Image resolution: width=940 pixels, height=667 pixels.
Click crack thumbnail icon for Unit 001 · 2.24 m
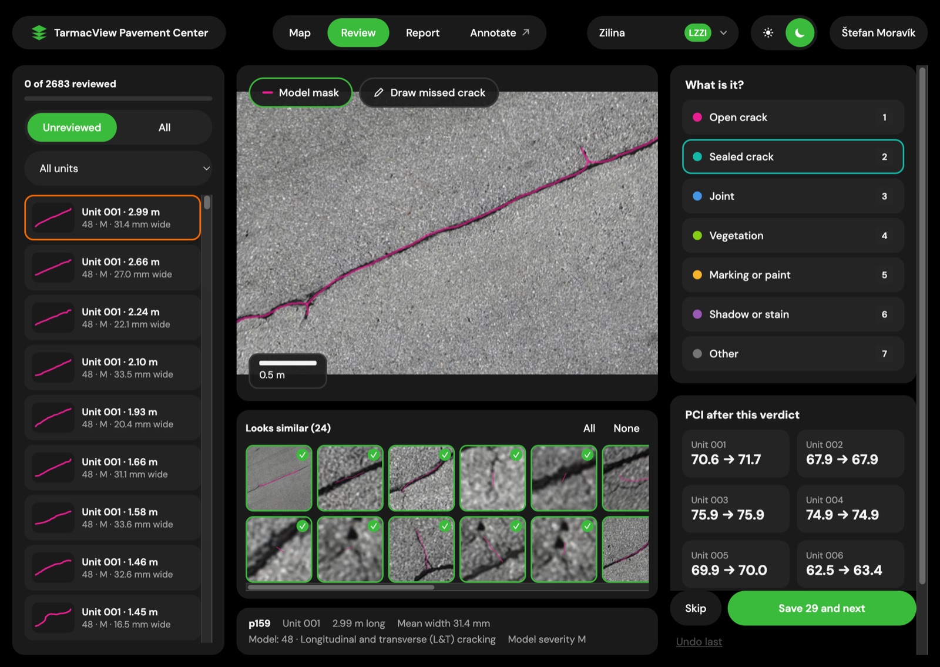click(53, 318)
